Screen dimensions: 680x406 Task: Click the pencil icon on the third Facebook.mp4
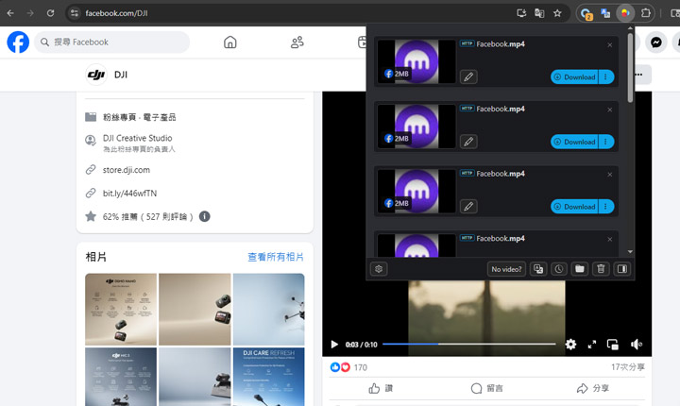pos(468,206)
